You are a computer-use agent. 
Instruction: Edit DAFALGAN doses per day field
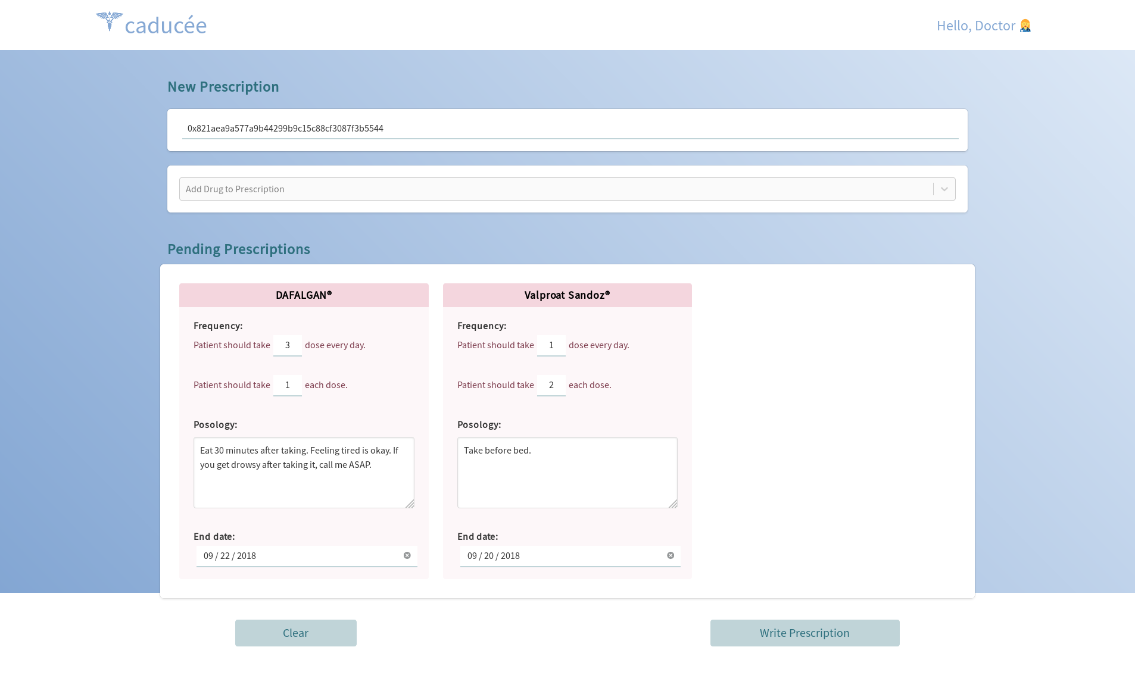pyautogui.click(x=288, y=345)
